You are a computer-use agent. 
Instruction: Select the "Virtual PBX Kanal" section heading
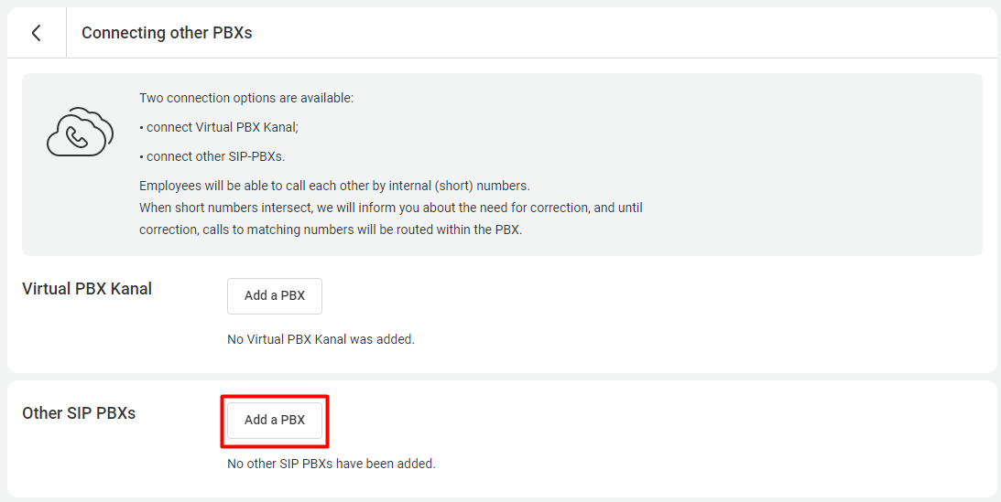pyautogui.click(x=87, y=289)
